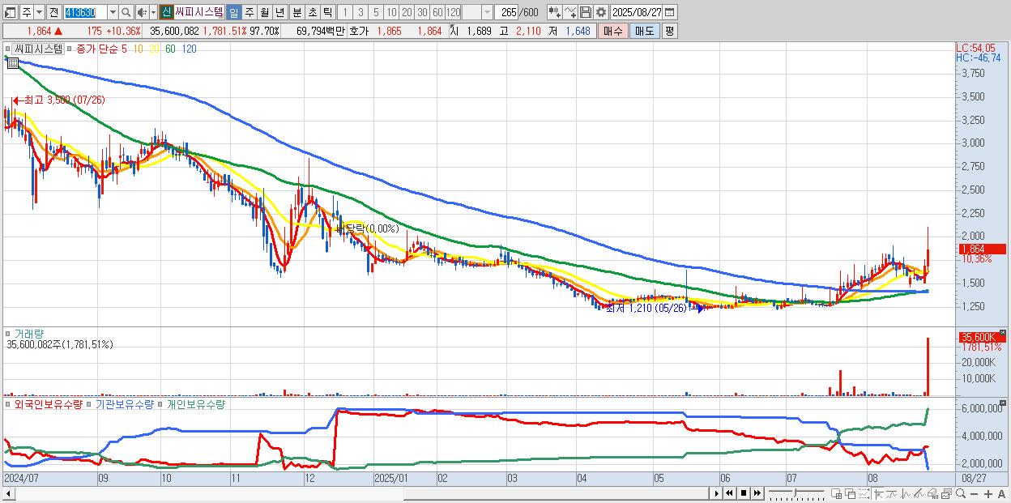Click the magnifier zoom icon at bottom
Viewport: 1011px width, 503px height.
click(960, 494)
